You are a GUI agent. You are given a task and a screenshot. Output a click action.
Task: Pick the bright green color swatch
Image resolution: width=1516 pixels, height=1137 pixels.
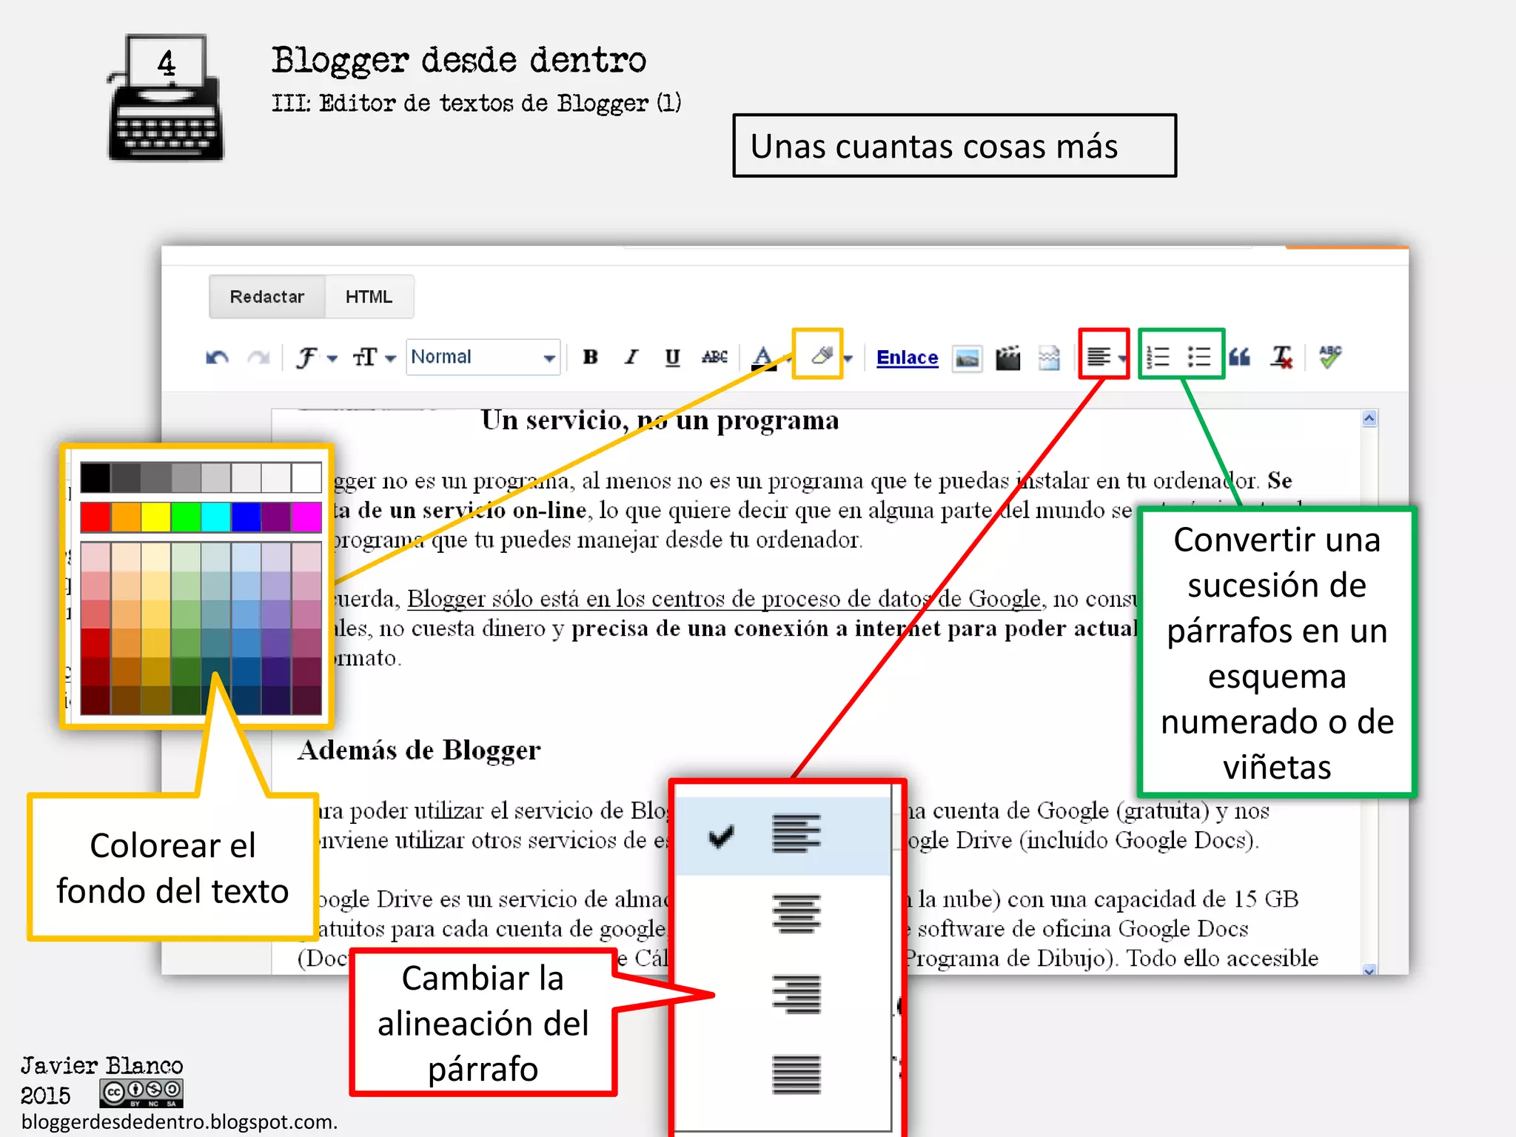[x=186, y=517]
